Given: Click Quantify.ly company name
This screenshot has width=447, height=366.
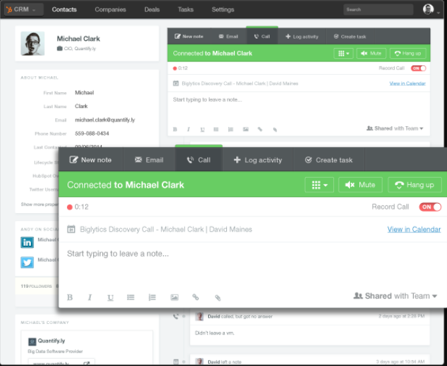Looking at the screenshot, I should [x=52, y=341].
